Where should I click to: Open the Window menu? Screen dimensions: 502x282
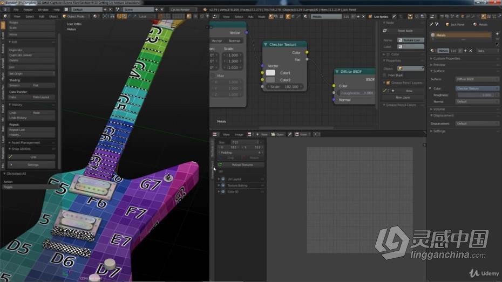coord(43,10)
